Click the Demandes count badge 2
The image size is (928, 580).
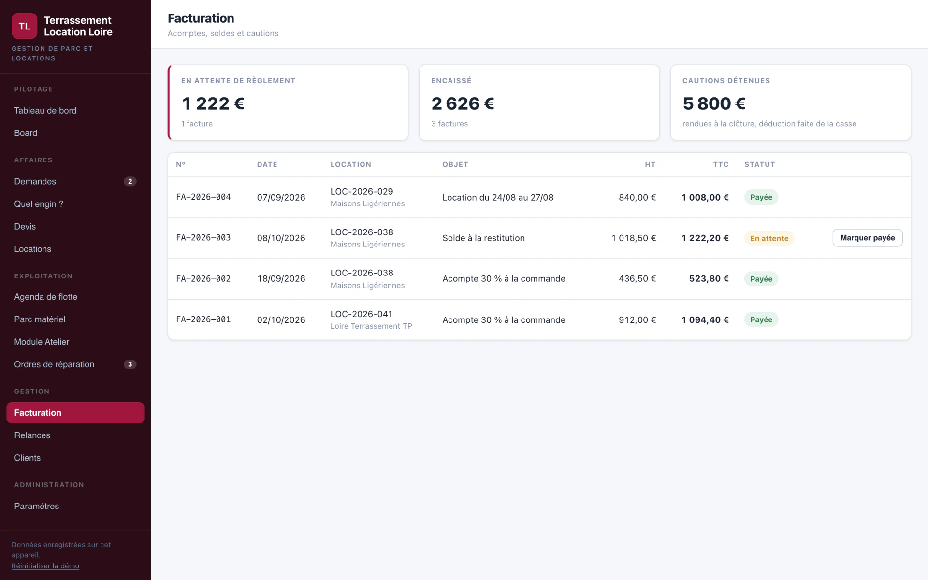(130, 181)
